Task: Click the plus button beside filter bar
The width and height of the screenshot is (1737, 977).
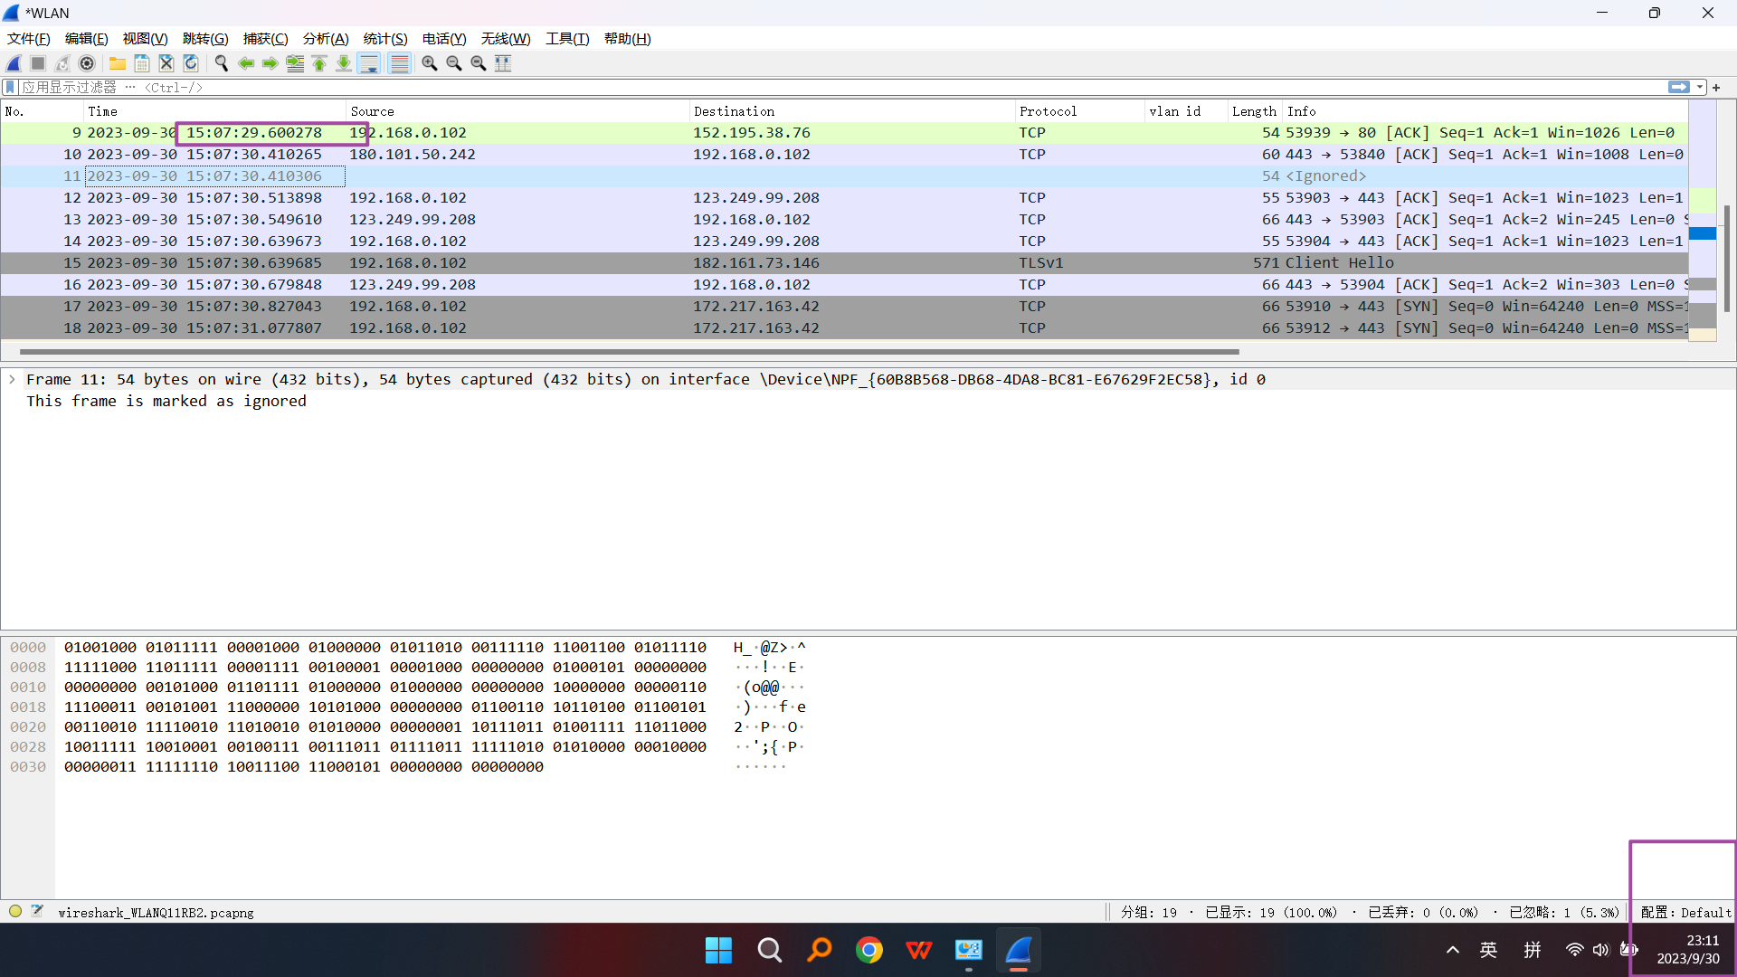Action: 1716,88
